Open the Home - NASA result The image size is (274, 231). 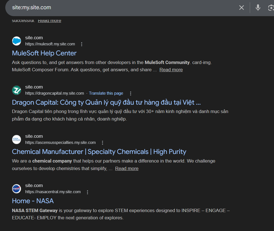[33, 201]
